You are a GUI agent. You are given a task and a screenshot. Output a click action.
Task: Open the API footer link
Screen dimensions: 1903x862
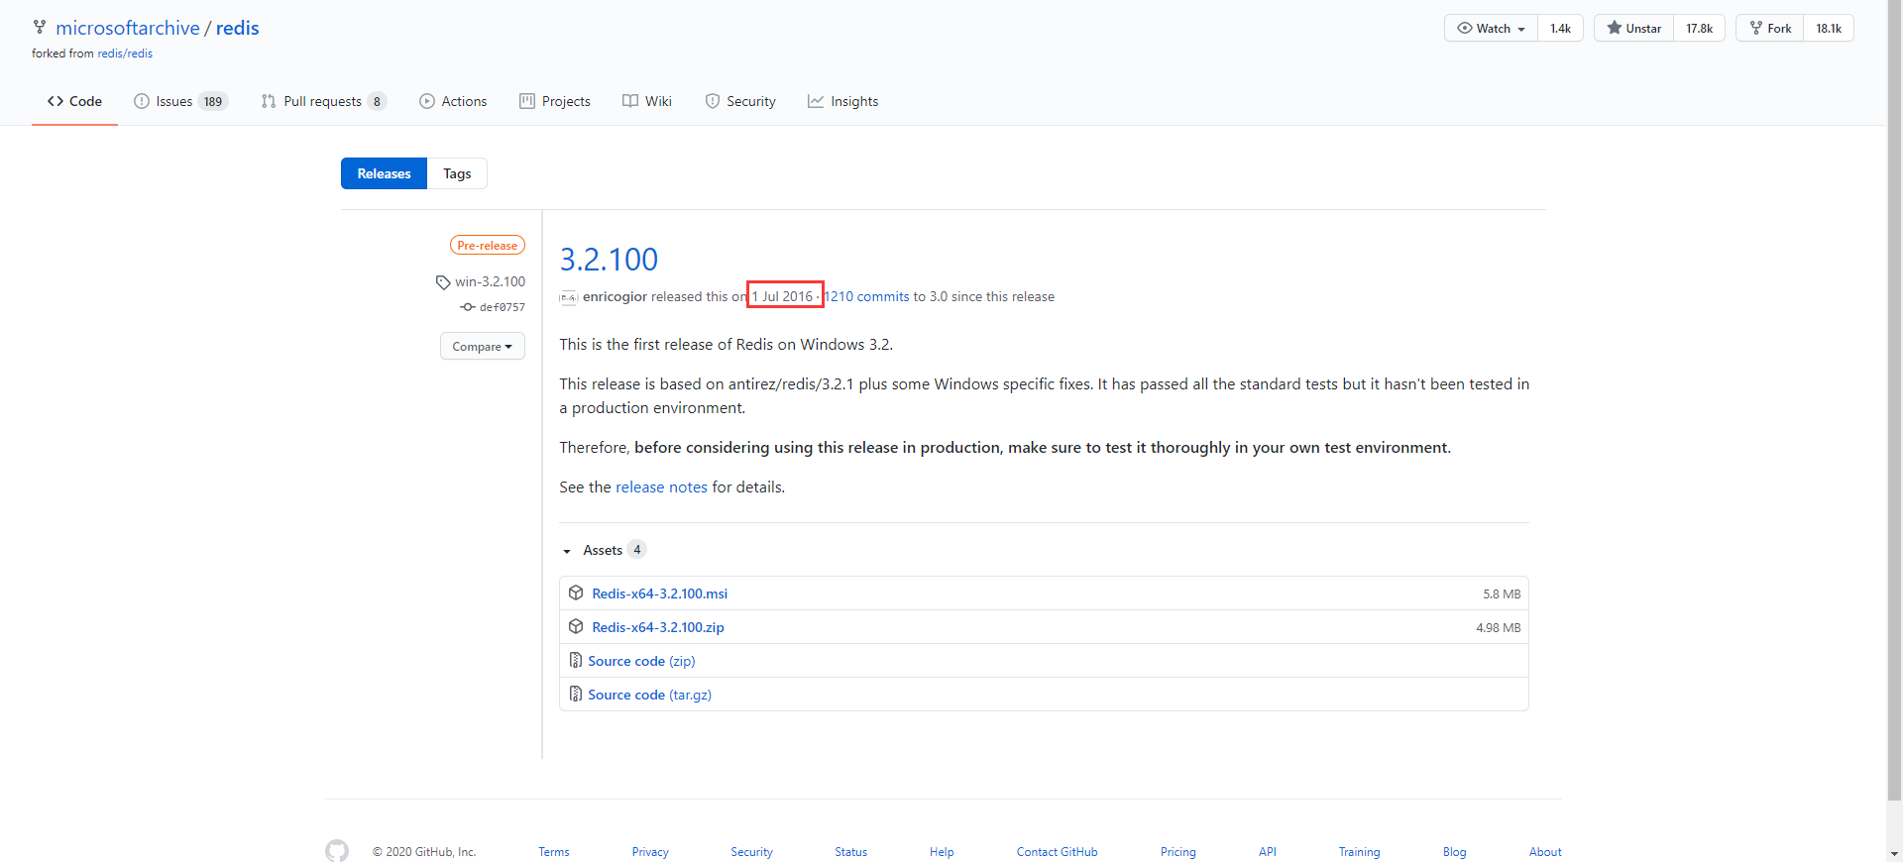(1268, 852)
